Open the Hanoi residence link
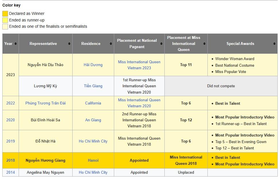 93,161
